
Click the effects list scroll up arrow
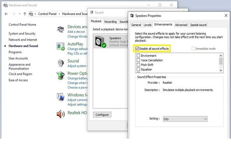pos(221,56)
